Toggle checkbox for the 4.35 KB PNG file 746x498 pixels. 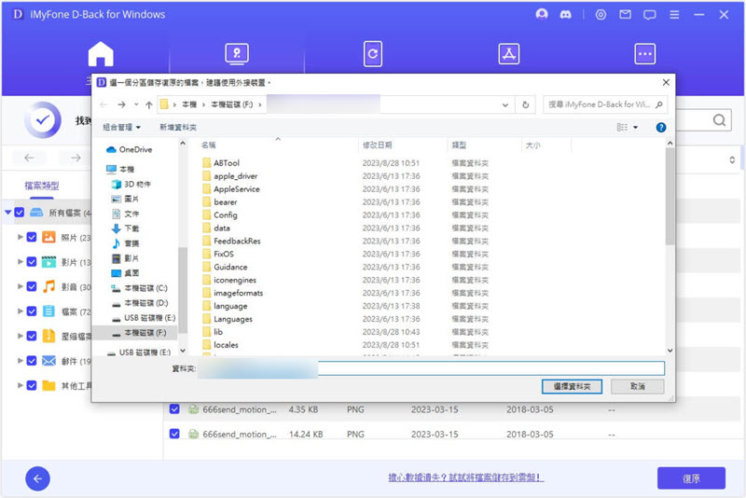click(x=174, y=409)
